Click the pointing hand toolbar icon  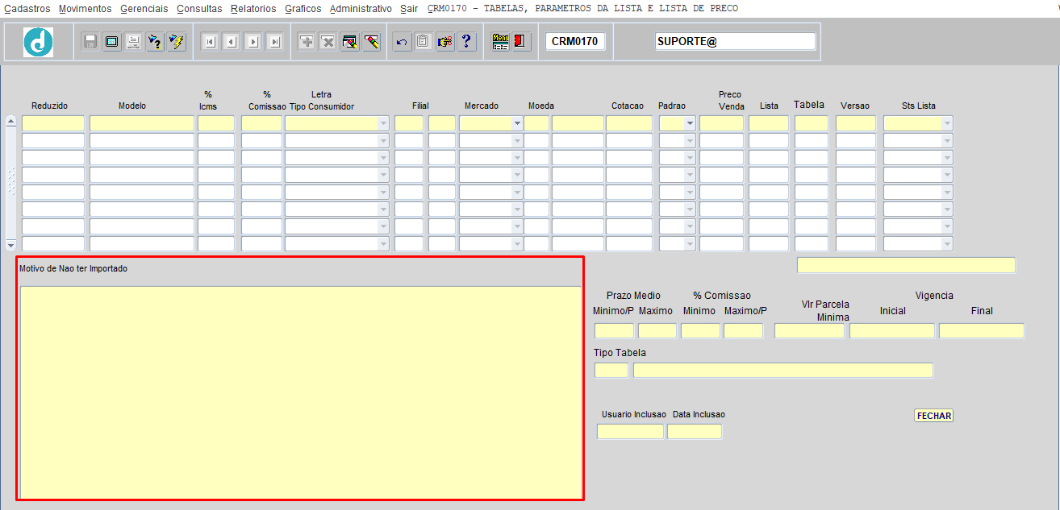pyautogui.click(x=445, y=42)
